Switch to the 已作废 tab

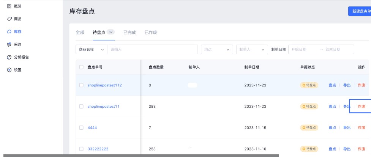[151, 33]
